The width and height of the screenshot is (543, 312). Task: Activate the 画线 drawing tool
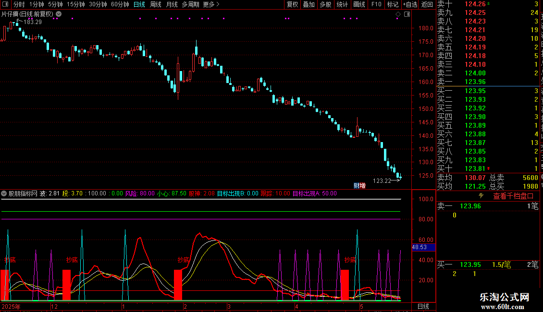pos(359,4)
